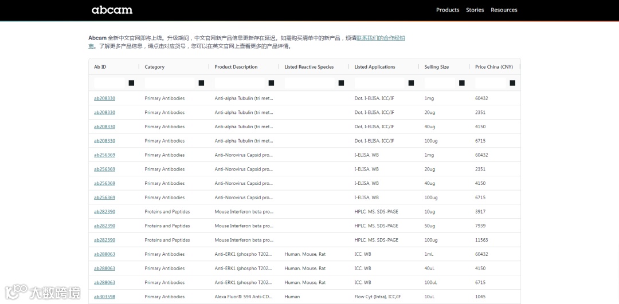Open ab282390 link in the 10ug row
Screen dimensions: 619x304
(x=105, y=212)
